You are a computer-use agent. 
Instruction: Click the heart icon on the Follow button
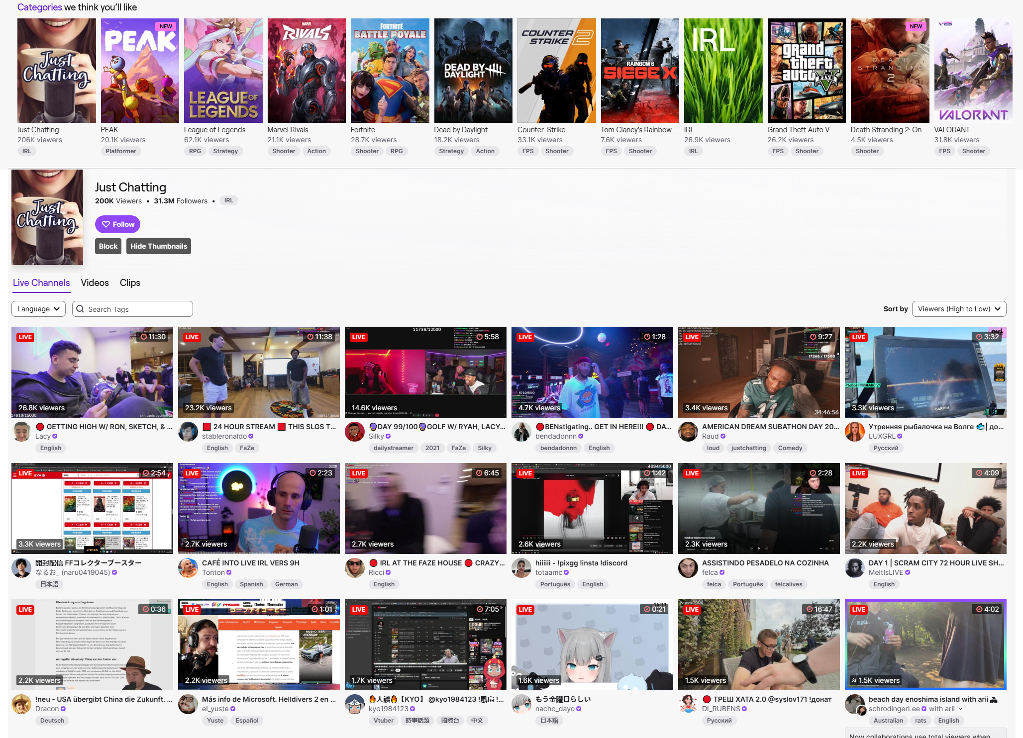tap(106, 224)
